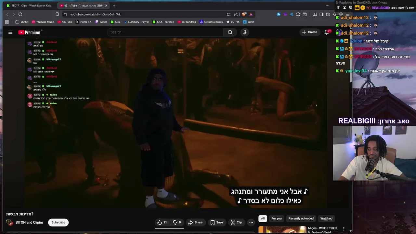
Task: Select the All filter chip
Action: click(263, 218)
